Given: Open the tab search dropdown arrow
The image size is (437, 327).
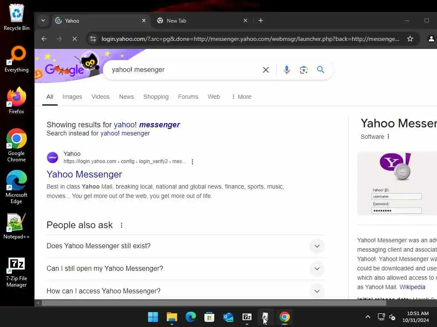Looking at the screenshot, I should 43,20.
